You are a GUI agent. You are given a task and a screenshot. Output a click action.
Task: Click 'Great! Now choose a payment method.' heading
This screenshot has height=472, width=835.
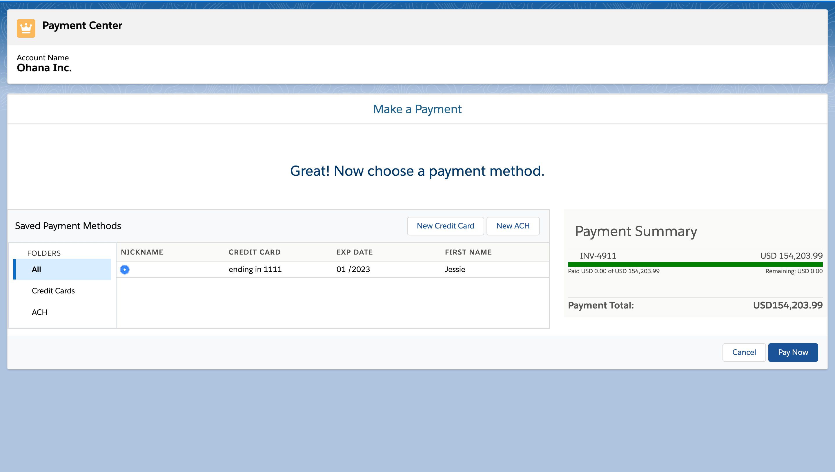(x=417, y=171)
